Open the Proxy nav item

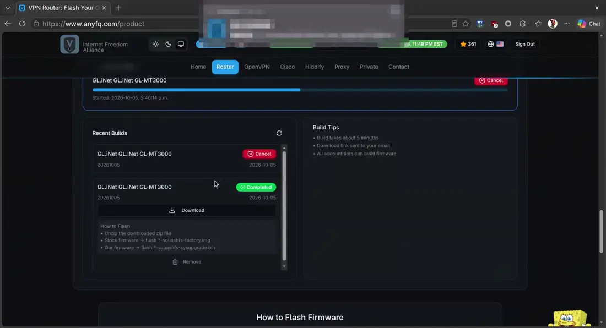342,67
